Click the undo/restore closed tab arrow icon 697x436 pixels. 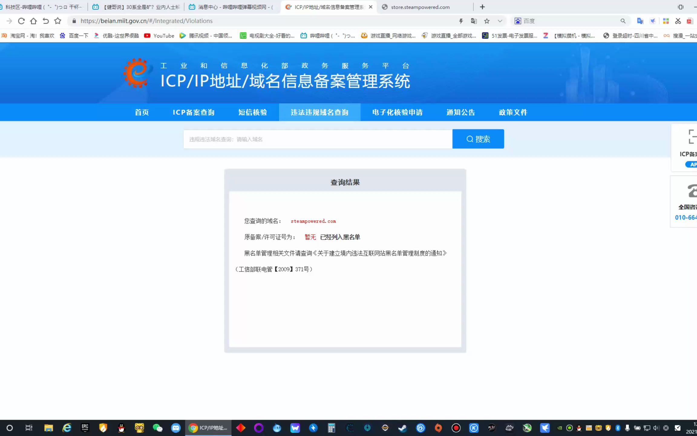(46, 21)
